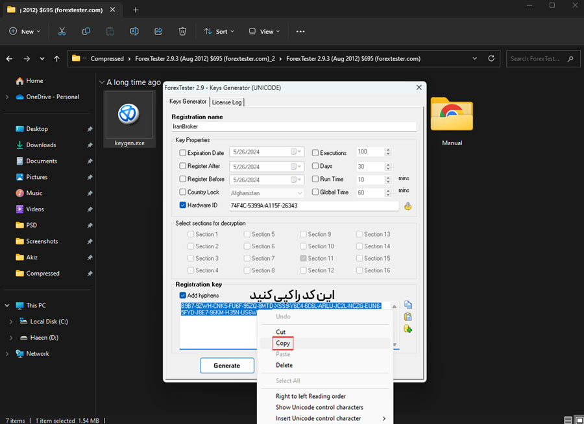Open the Sort dropdown menu
Image resolution: width=584 pixels, height=424 pixels.
coord(219,32)
